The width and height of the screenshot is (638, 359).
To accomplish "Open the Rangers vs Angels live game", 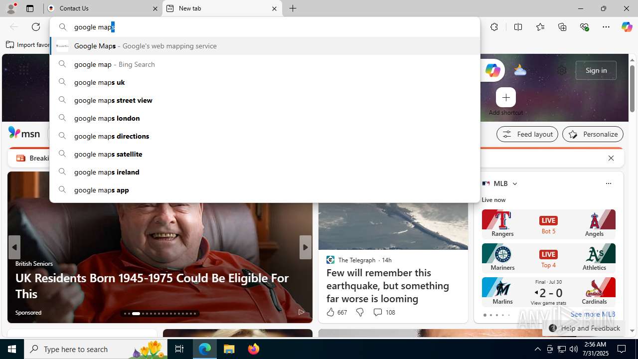I will tap(548, 224).
